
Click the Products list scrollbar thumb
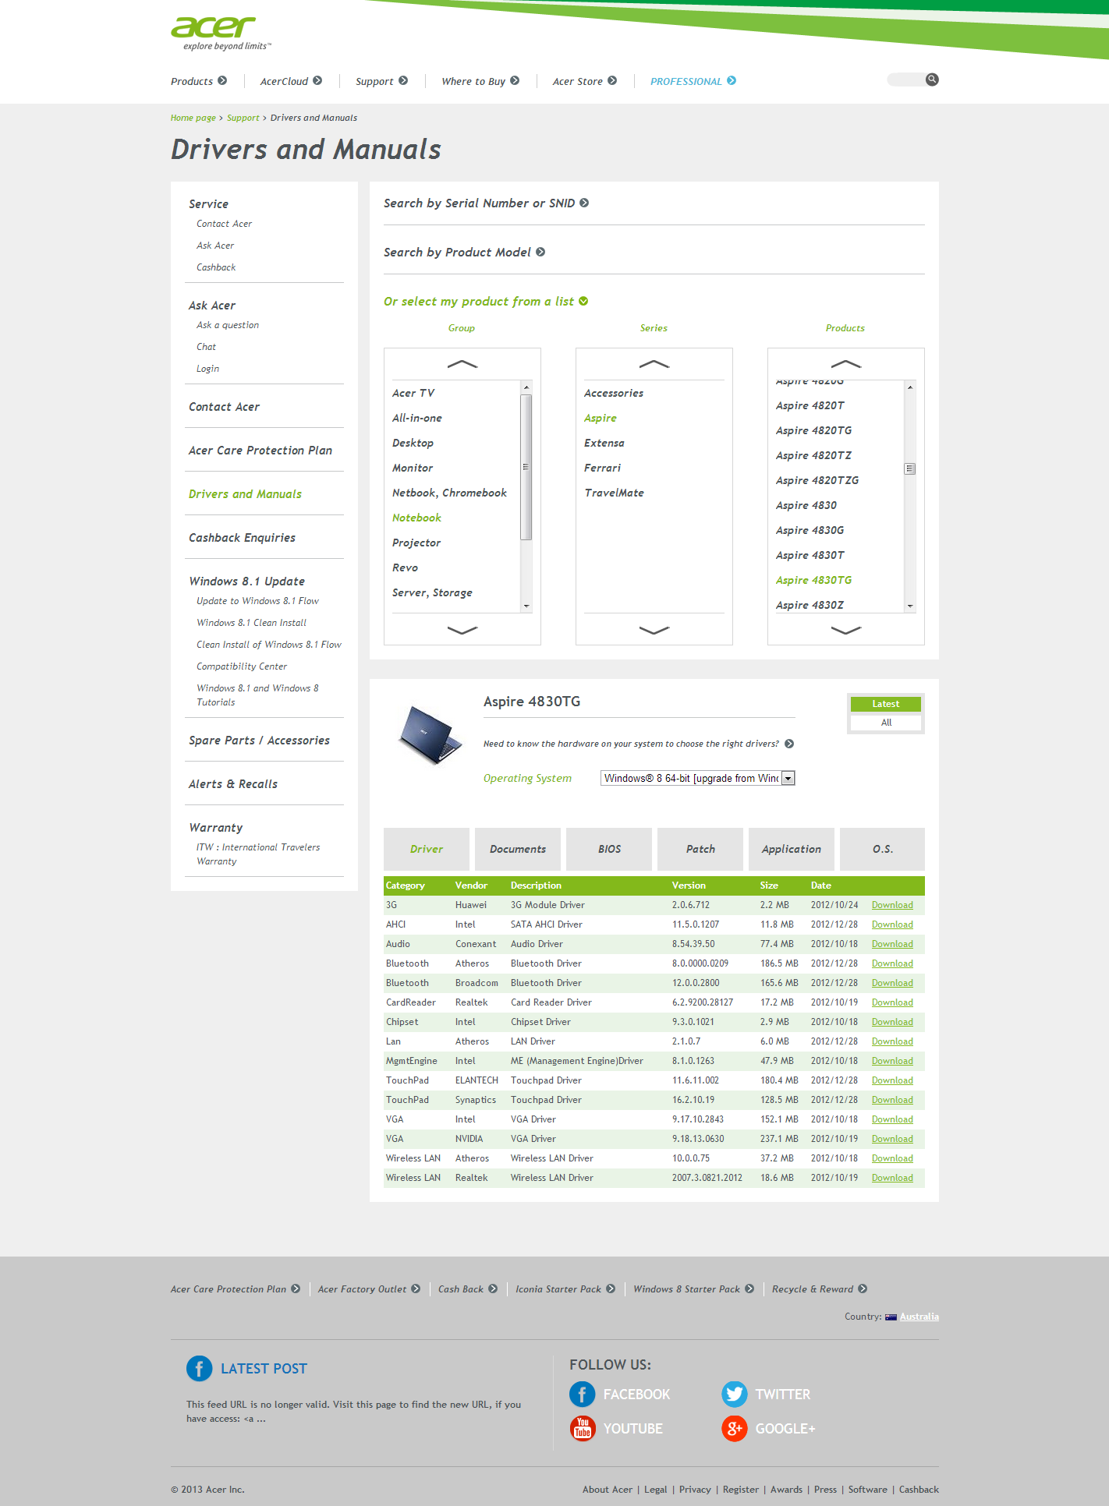tap(910, 468)
